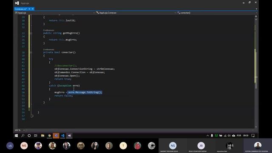Click the vertical scrollbar down arrow
Image resolution: width=272 pixels, height=153 pixels.
tap(256, 127)
